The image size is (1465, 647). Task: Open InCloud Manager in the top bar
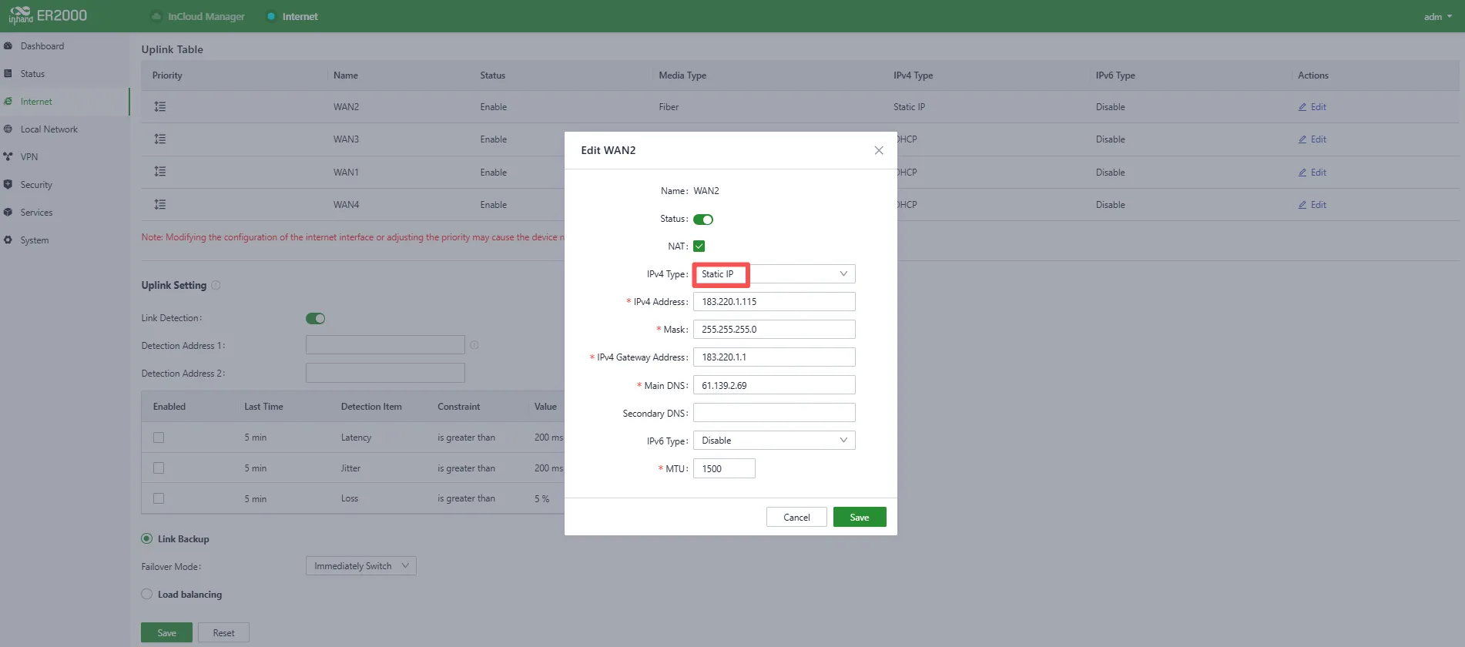[199, 16]
